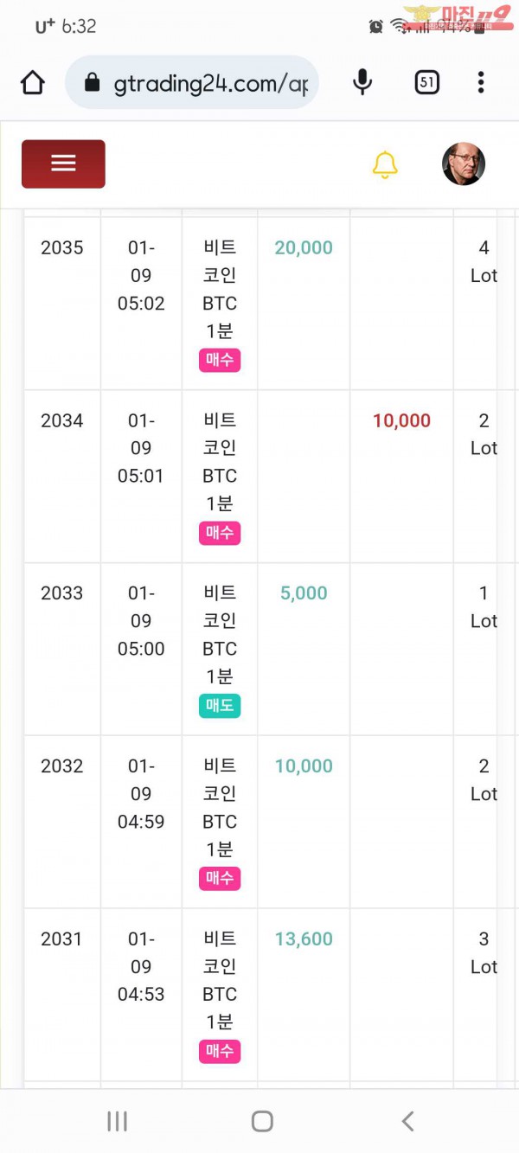Click the 매수 badge in row 2032
This screenshot has width=519, height=1153.
[220, 879]
